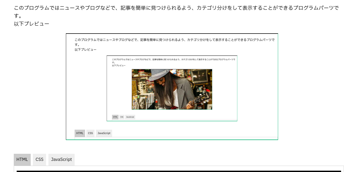Switch to the CSS tab inside the first preview
This screenshot has width=344, height=172.
90,133
